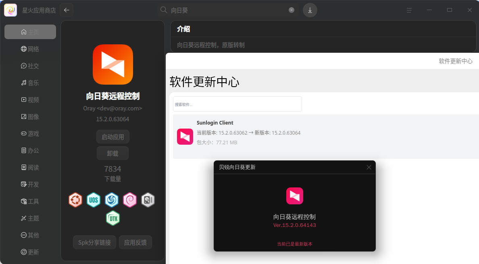Image resolution: width=479 pixels, height=264 pixels.
Task: Click the 当前已是最新版本 status text
Action: tap(294, 244)
